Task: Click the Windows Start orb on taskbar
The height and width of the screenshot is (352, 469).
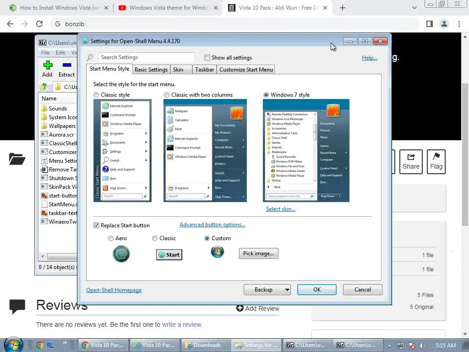Action: [13, 344]
